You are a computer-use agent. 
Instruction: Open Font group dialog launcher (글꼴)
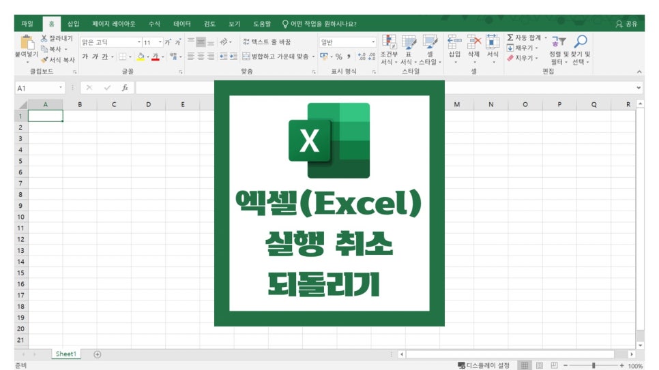pyautogui.click(x=181, y=72)
